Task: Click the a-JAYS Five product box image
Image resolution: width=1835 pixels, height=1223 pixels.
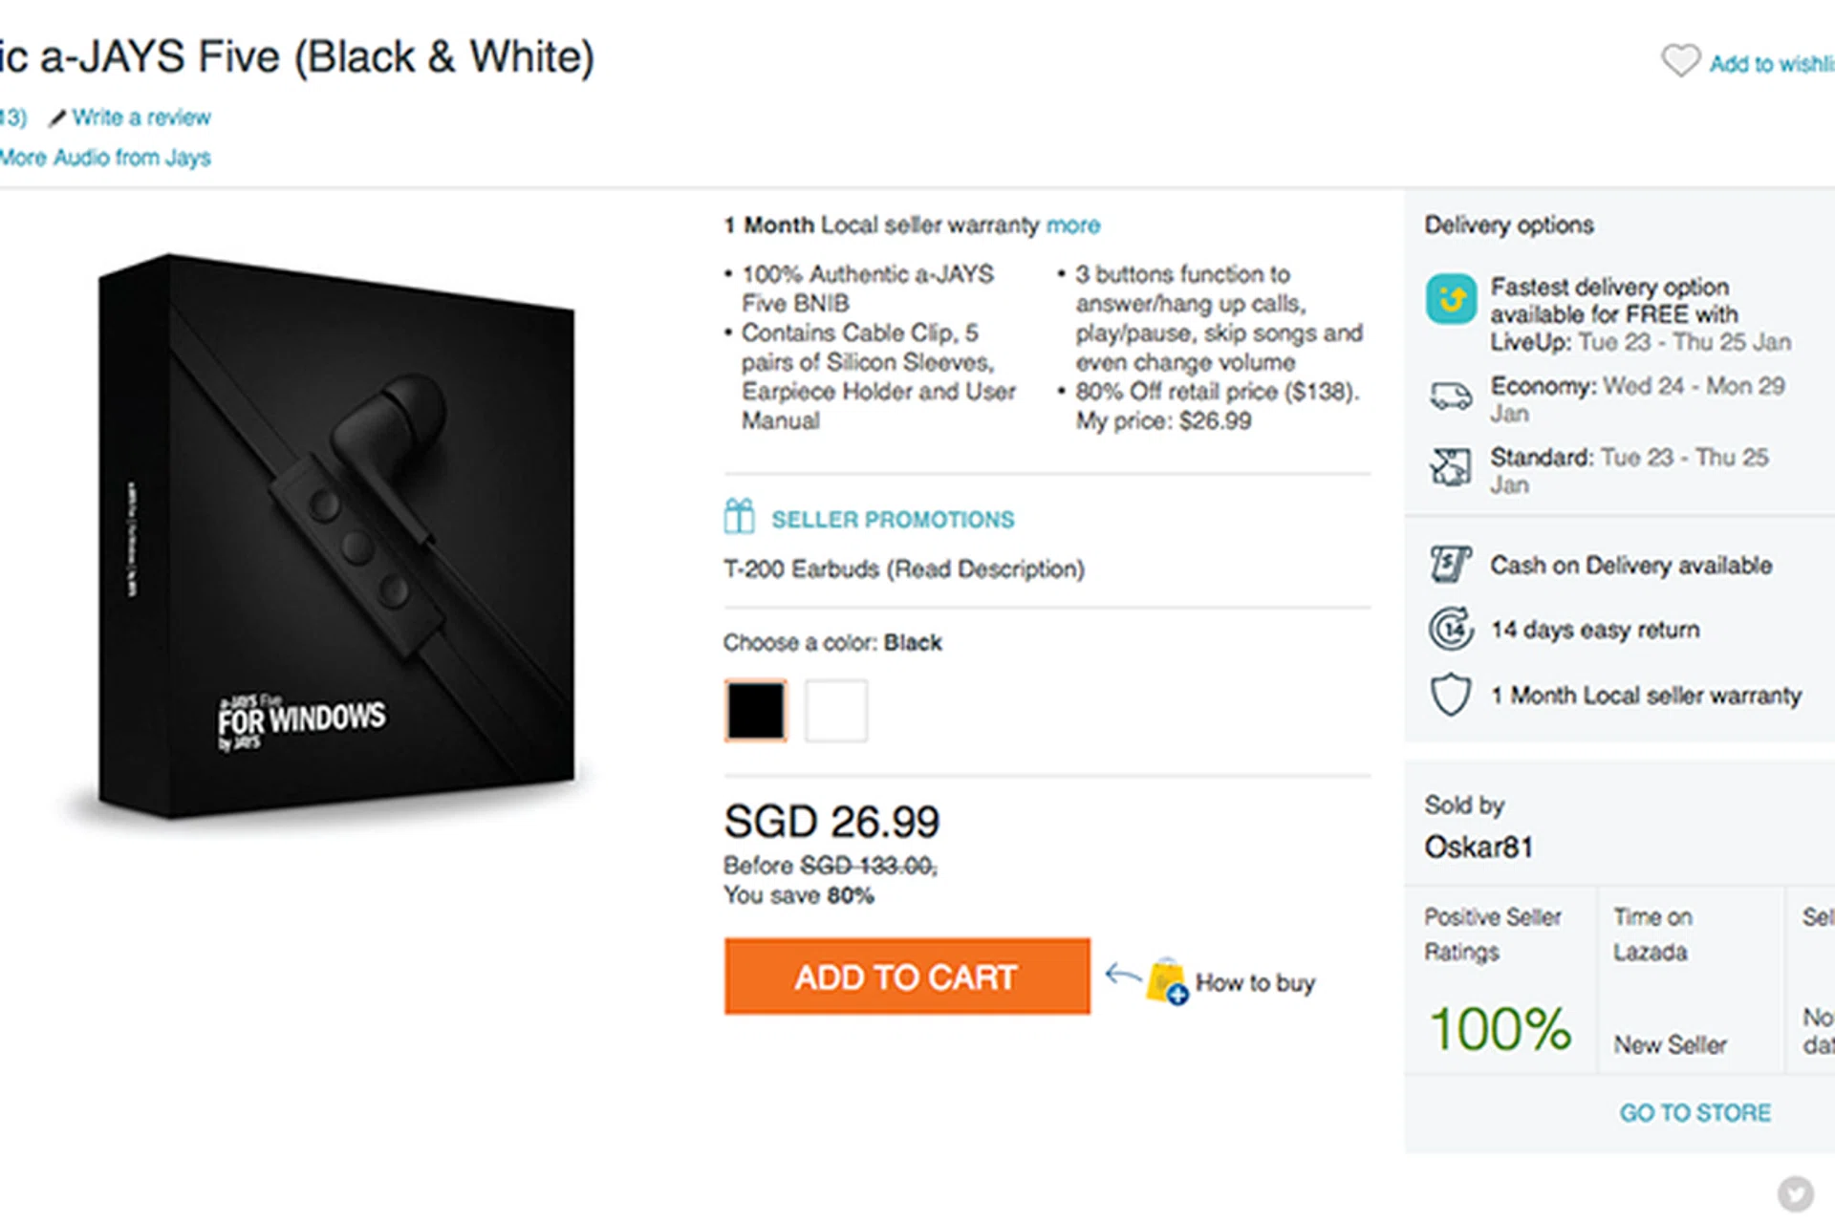Action: [x=336, y=535]
